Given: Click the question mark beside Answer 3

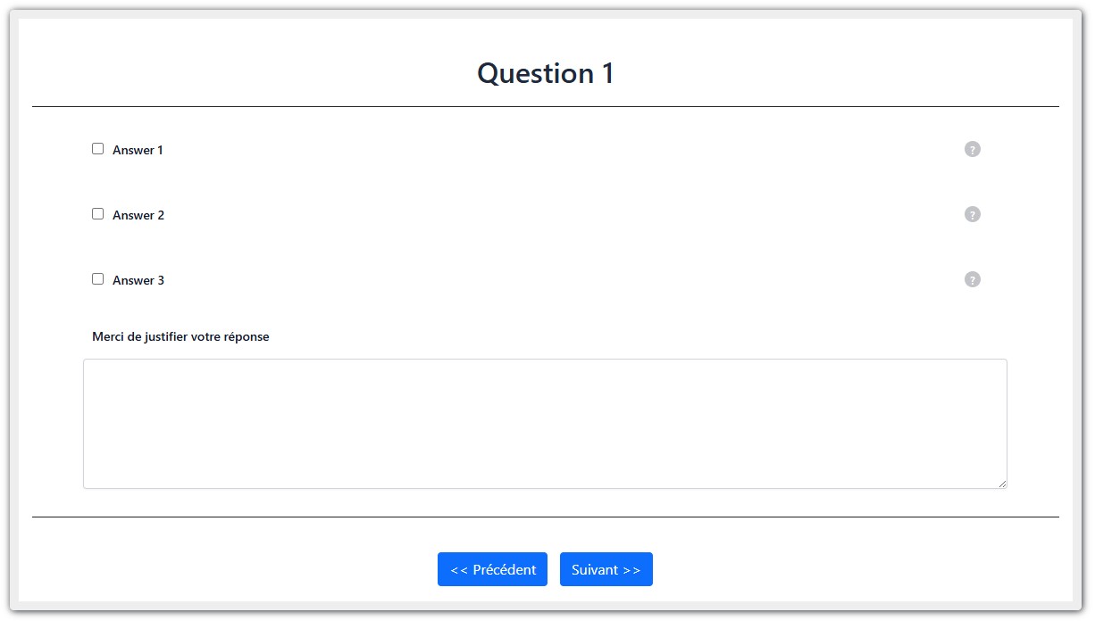Looking at the screenshot, I should pyautogui.click(x=973, y=279).
